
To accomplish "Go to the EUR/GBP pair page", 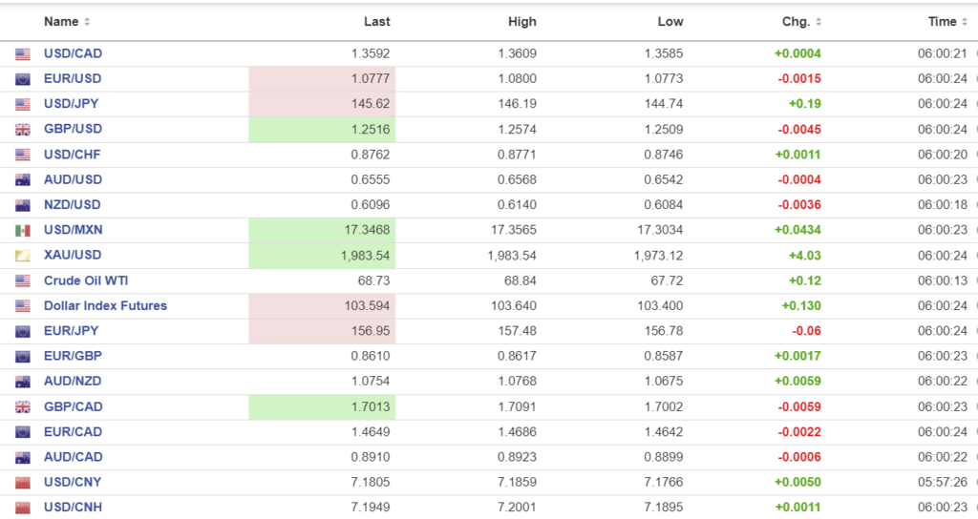I will 73,356.
